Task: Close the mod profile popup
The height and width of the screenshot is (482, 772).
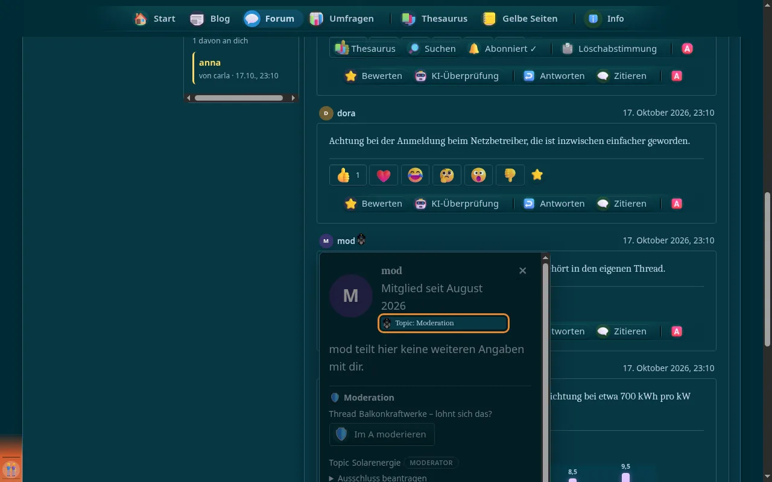Action: tap(522, 271)
